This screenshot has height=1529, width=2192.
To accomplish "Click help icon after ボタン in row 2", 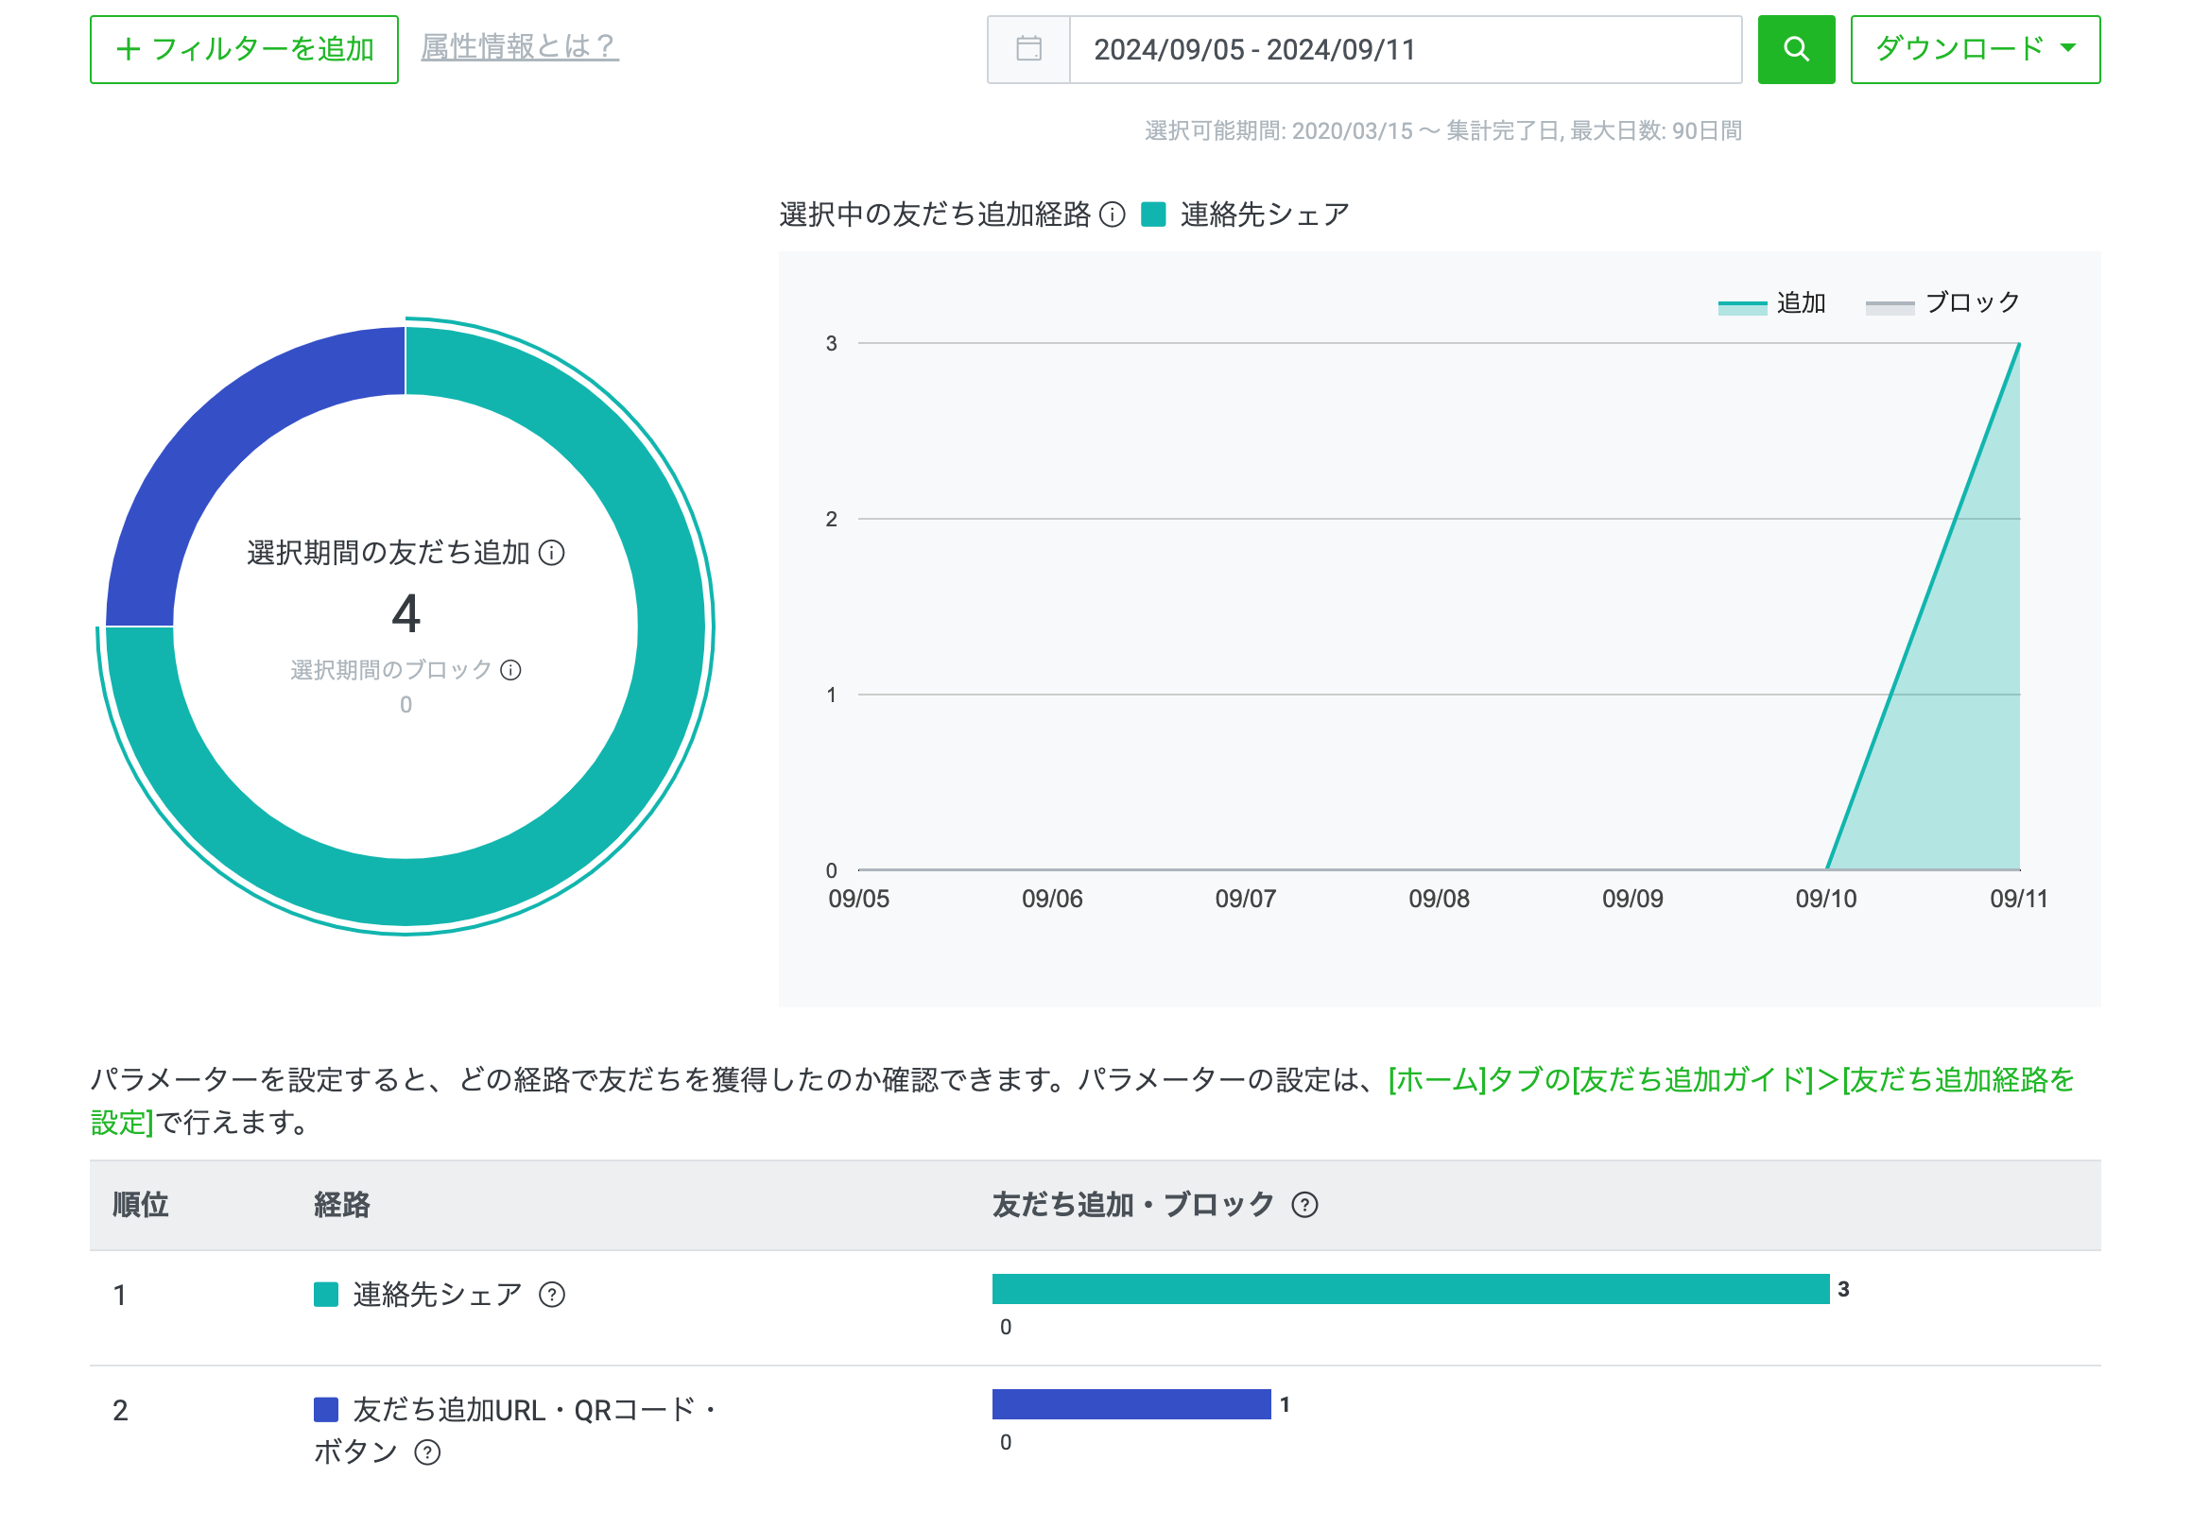I will (x=426, y=1452).
